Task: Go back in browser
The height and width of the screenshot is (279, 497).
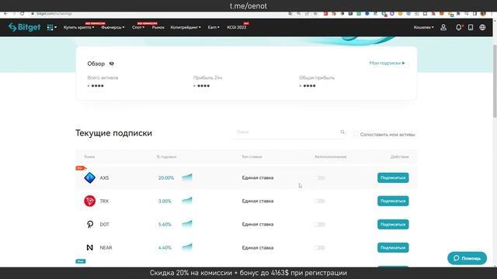Action: pyautogui.click(x=5, y=14)
